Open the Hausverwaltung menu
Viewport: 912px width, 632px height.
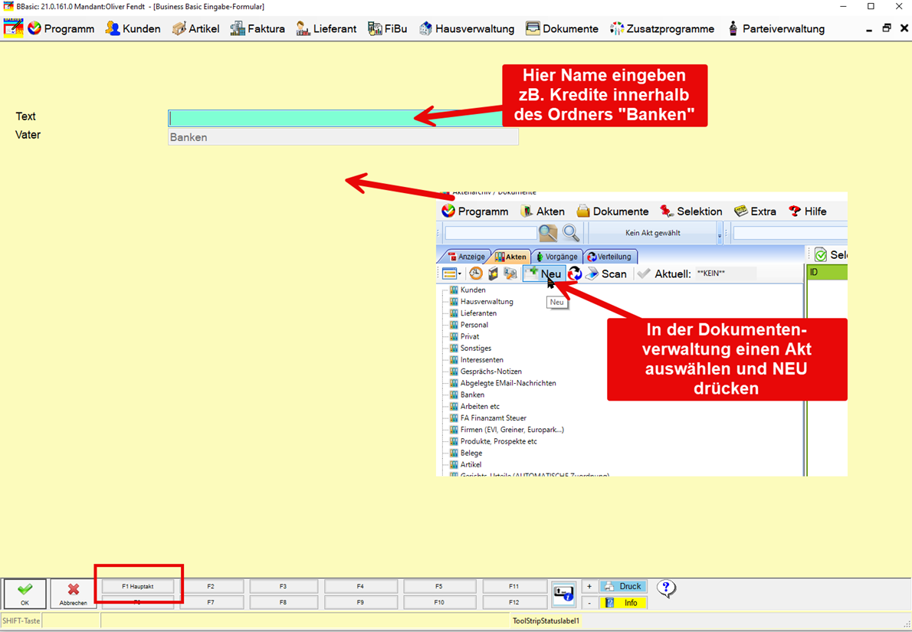tap(467, 28)
